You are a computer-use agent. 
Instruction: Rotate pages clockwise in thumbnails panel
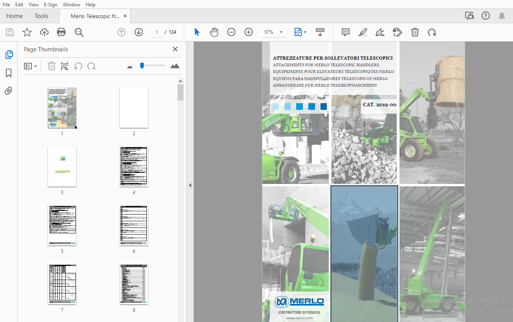(x=92, y=66)
